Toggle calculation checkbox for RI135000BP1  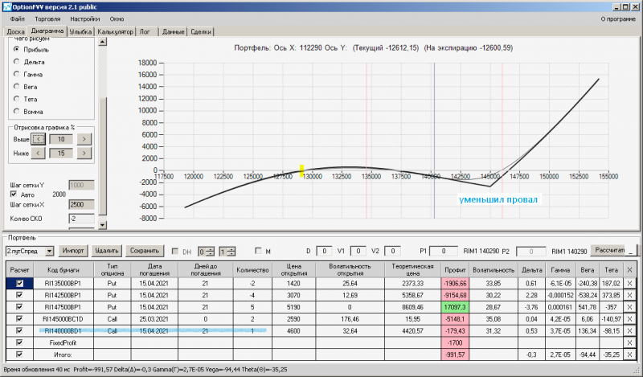[19, 283]
